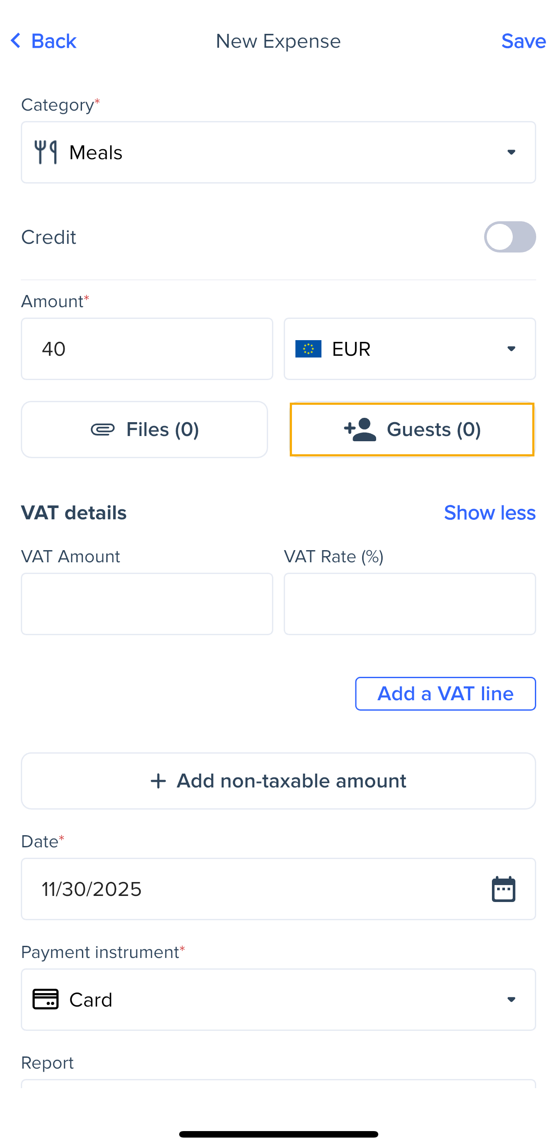
Task: Focus the VAT Rate (%) input field
Action: coord(410,604)
